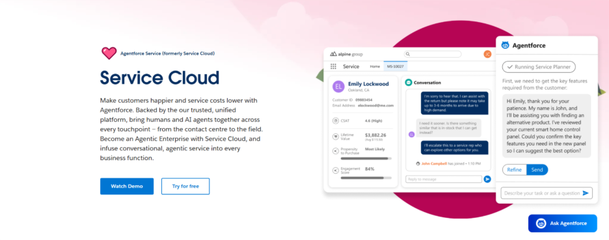
Task: Click the icon next to John Campbell has joined
Action: coord(418,163)
